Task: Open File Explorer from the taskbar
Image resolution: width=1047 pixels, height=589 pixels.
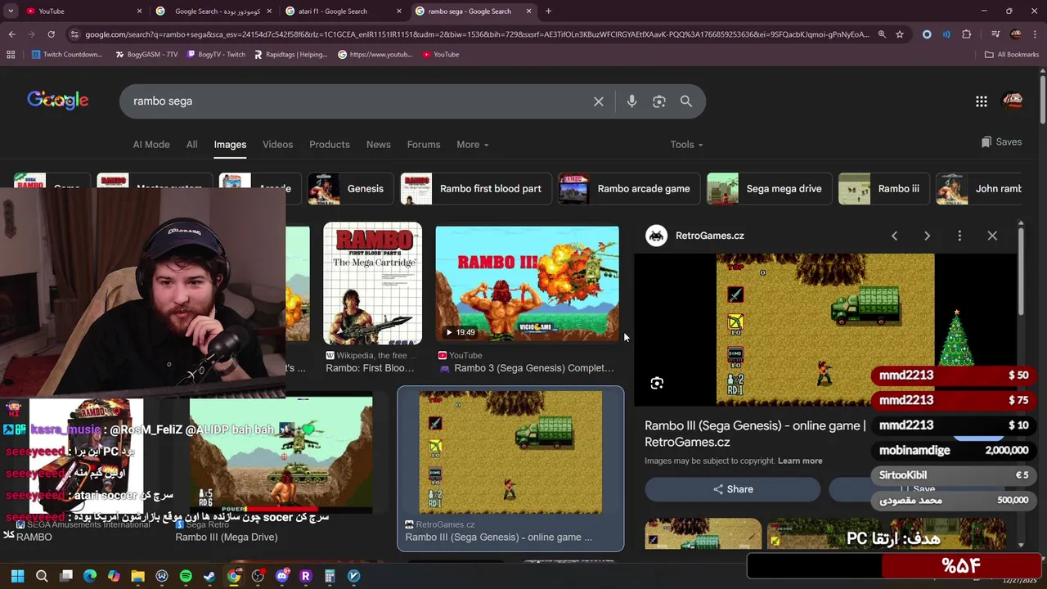Action: point(137,576)
